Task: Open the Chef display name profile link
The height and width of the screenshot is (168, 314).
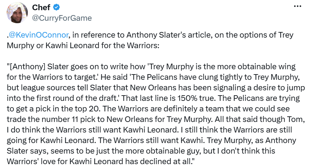Action: click(41, 7)
